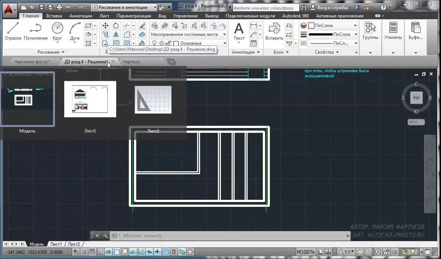
Task: Open the Утилиты panel button
Action: coord(393,31)
